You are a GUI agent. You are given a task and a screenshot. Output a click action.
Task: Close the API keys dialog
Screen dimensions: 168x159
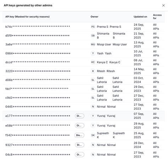(x=163, y=5)
